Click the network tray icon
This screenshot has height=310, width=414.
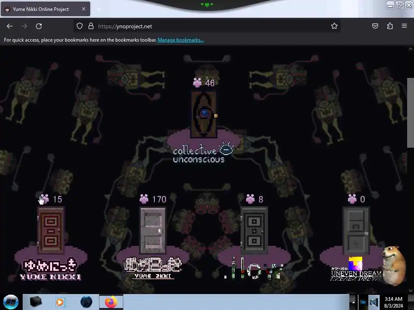tap(363, 302)
